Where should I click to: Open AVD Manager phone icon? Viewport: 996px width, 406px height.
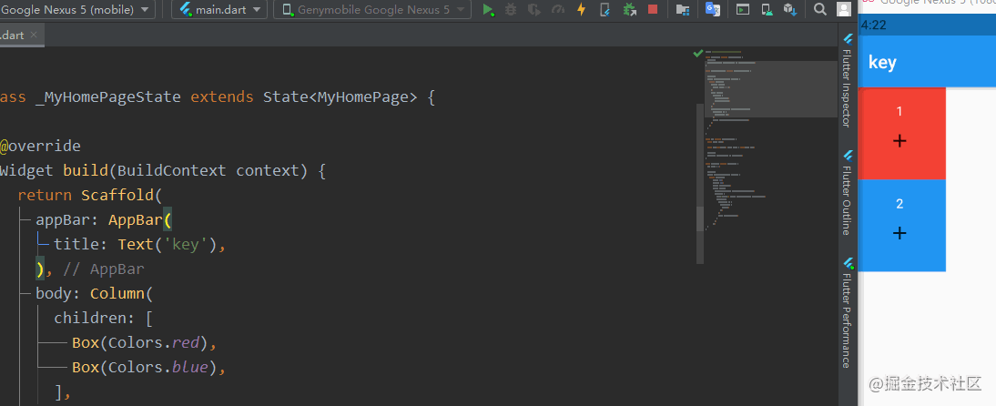tap(767, 9)
